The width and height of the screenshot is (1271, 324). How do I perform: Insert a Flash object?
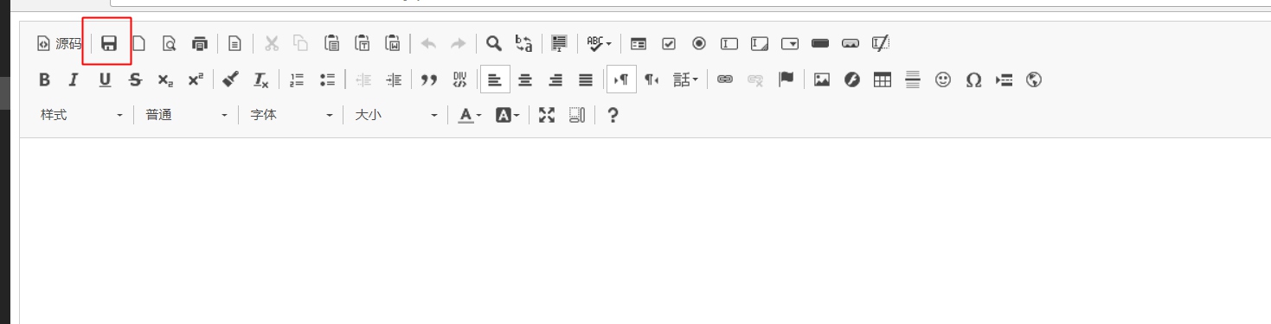852,79
